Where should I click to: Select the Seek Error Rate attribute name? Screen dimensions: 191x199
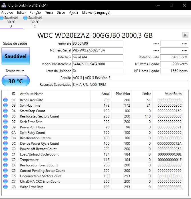[31, 122]
